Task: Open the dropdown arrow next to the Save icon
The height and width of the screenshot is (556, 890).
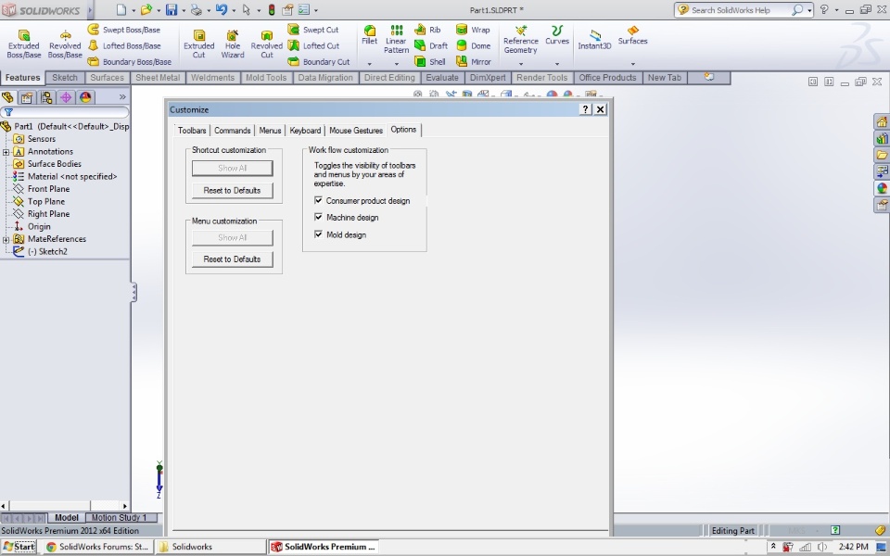Action: tap(184, 10)
